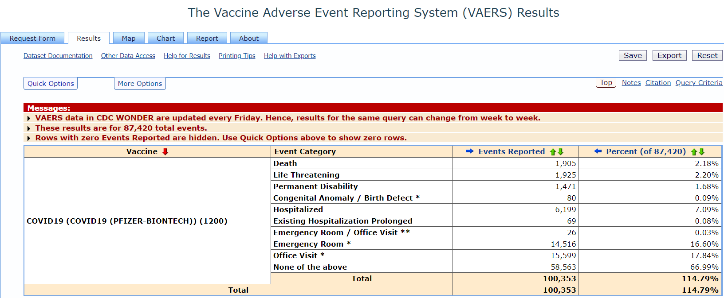724x298 pixels.
Task: Click the Save button
Action: (633, 55)
